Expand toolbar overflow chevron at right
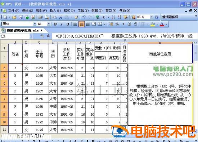Viewport: 198px width, 142px height. coord(195,16)
